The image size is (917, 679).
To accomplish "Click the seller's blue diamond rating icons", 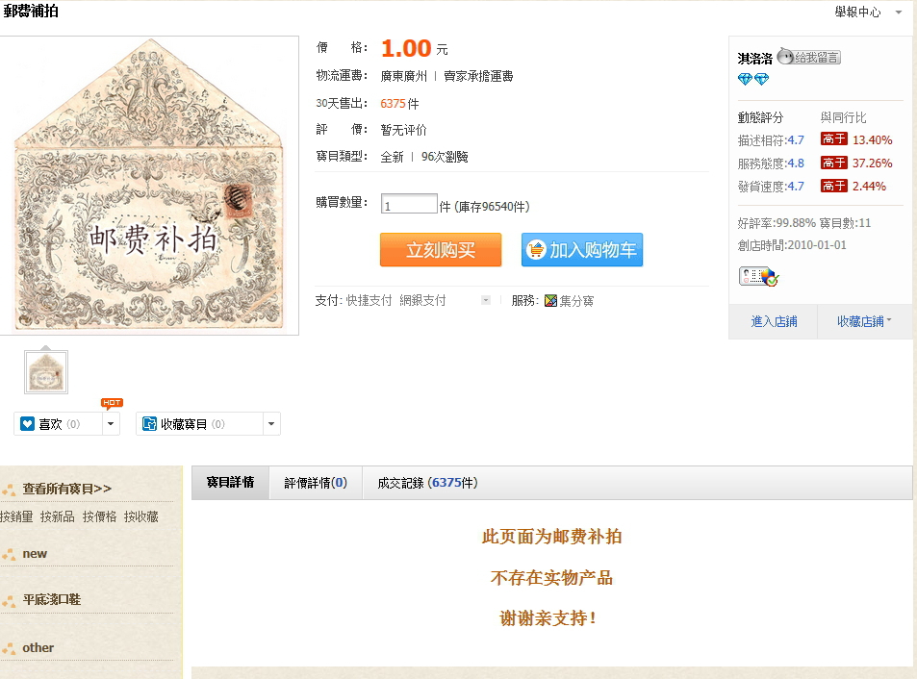I will pos(753,79).
